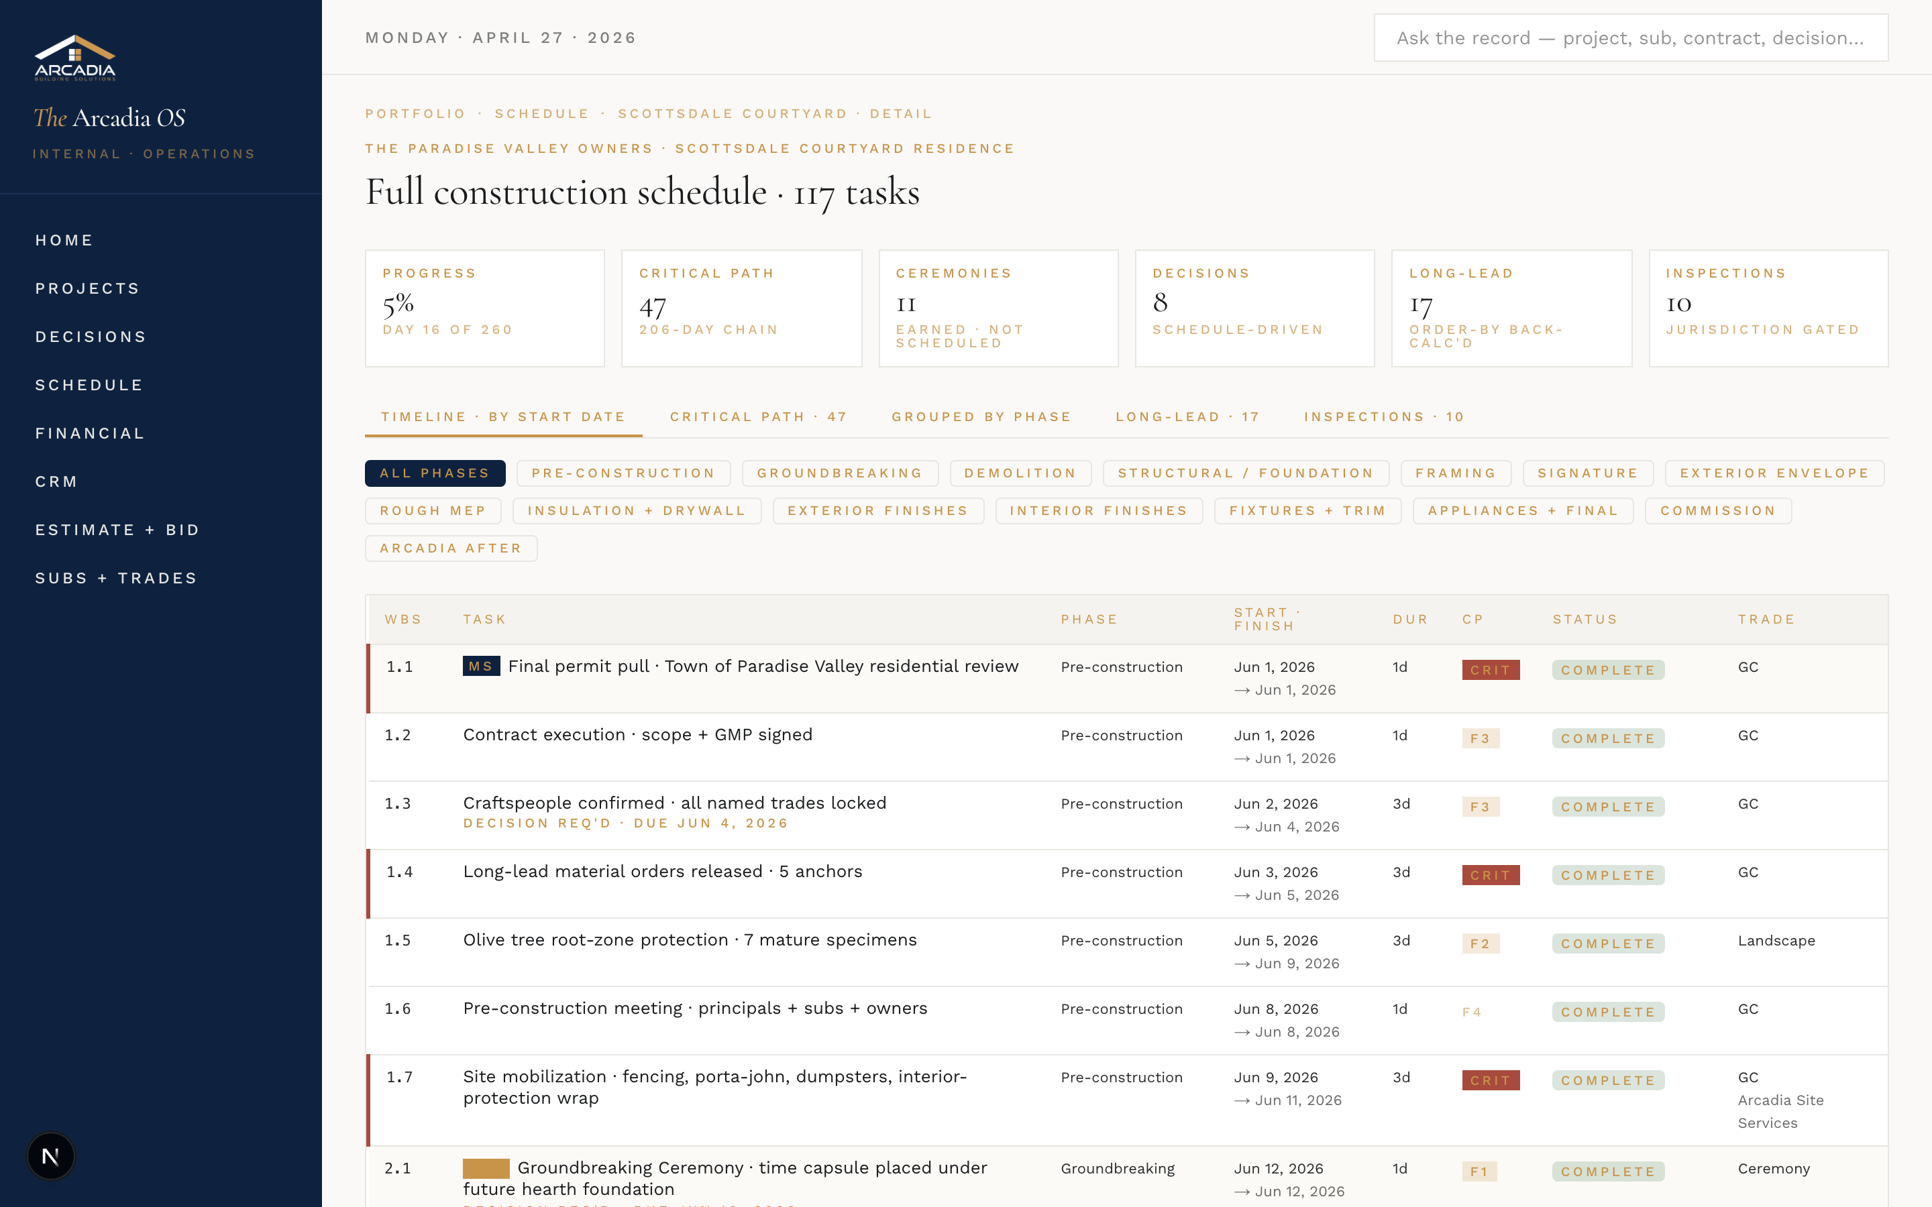
Task: Open CRM in the sidebar
Action: pos(56,481)
